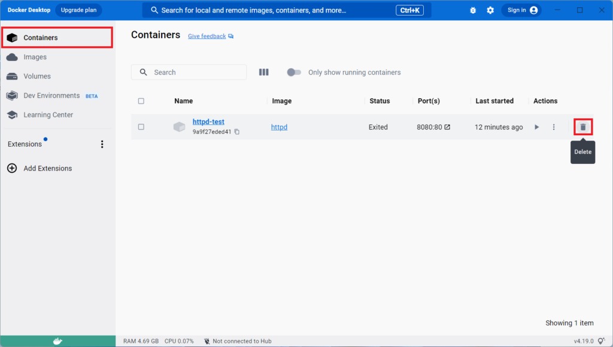Open the Images section

point(57,57)
